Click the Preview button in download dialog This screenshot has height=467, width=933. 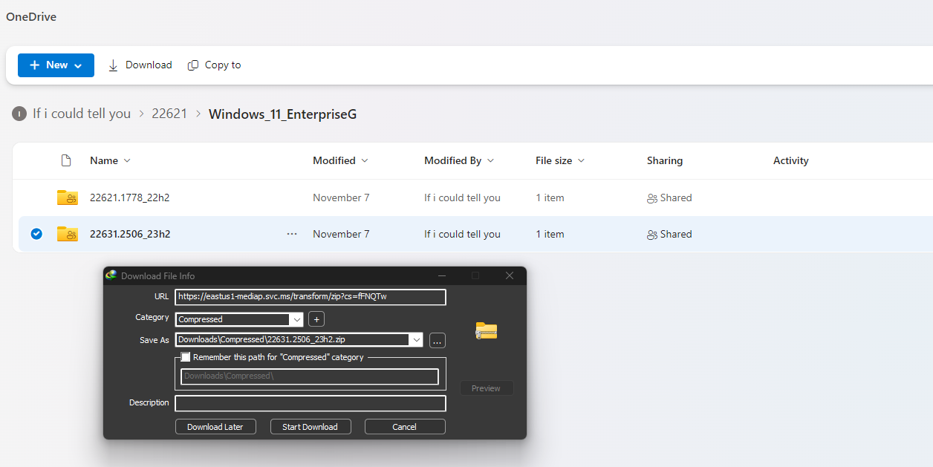pos(487,388)
